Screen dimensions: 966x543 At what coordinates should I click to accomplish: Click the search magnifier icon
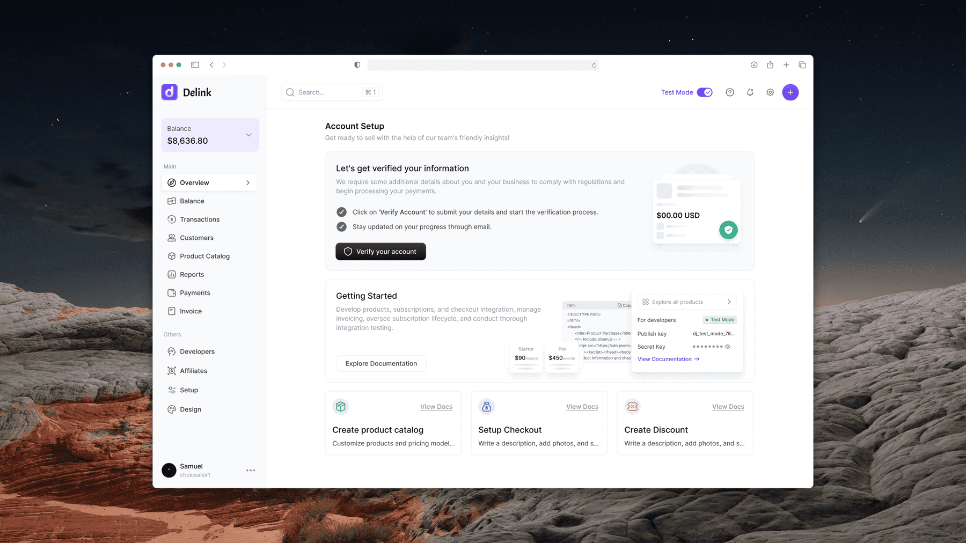click(290, 92)
